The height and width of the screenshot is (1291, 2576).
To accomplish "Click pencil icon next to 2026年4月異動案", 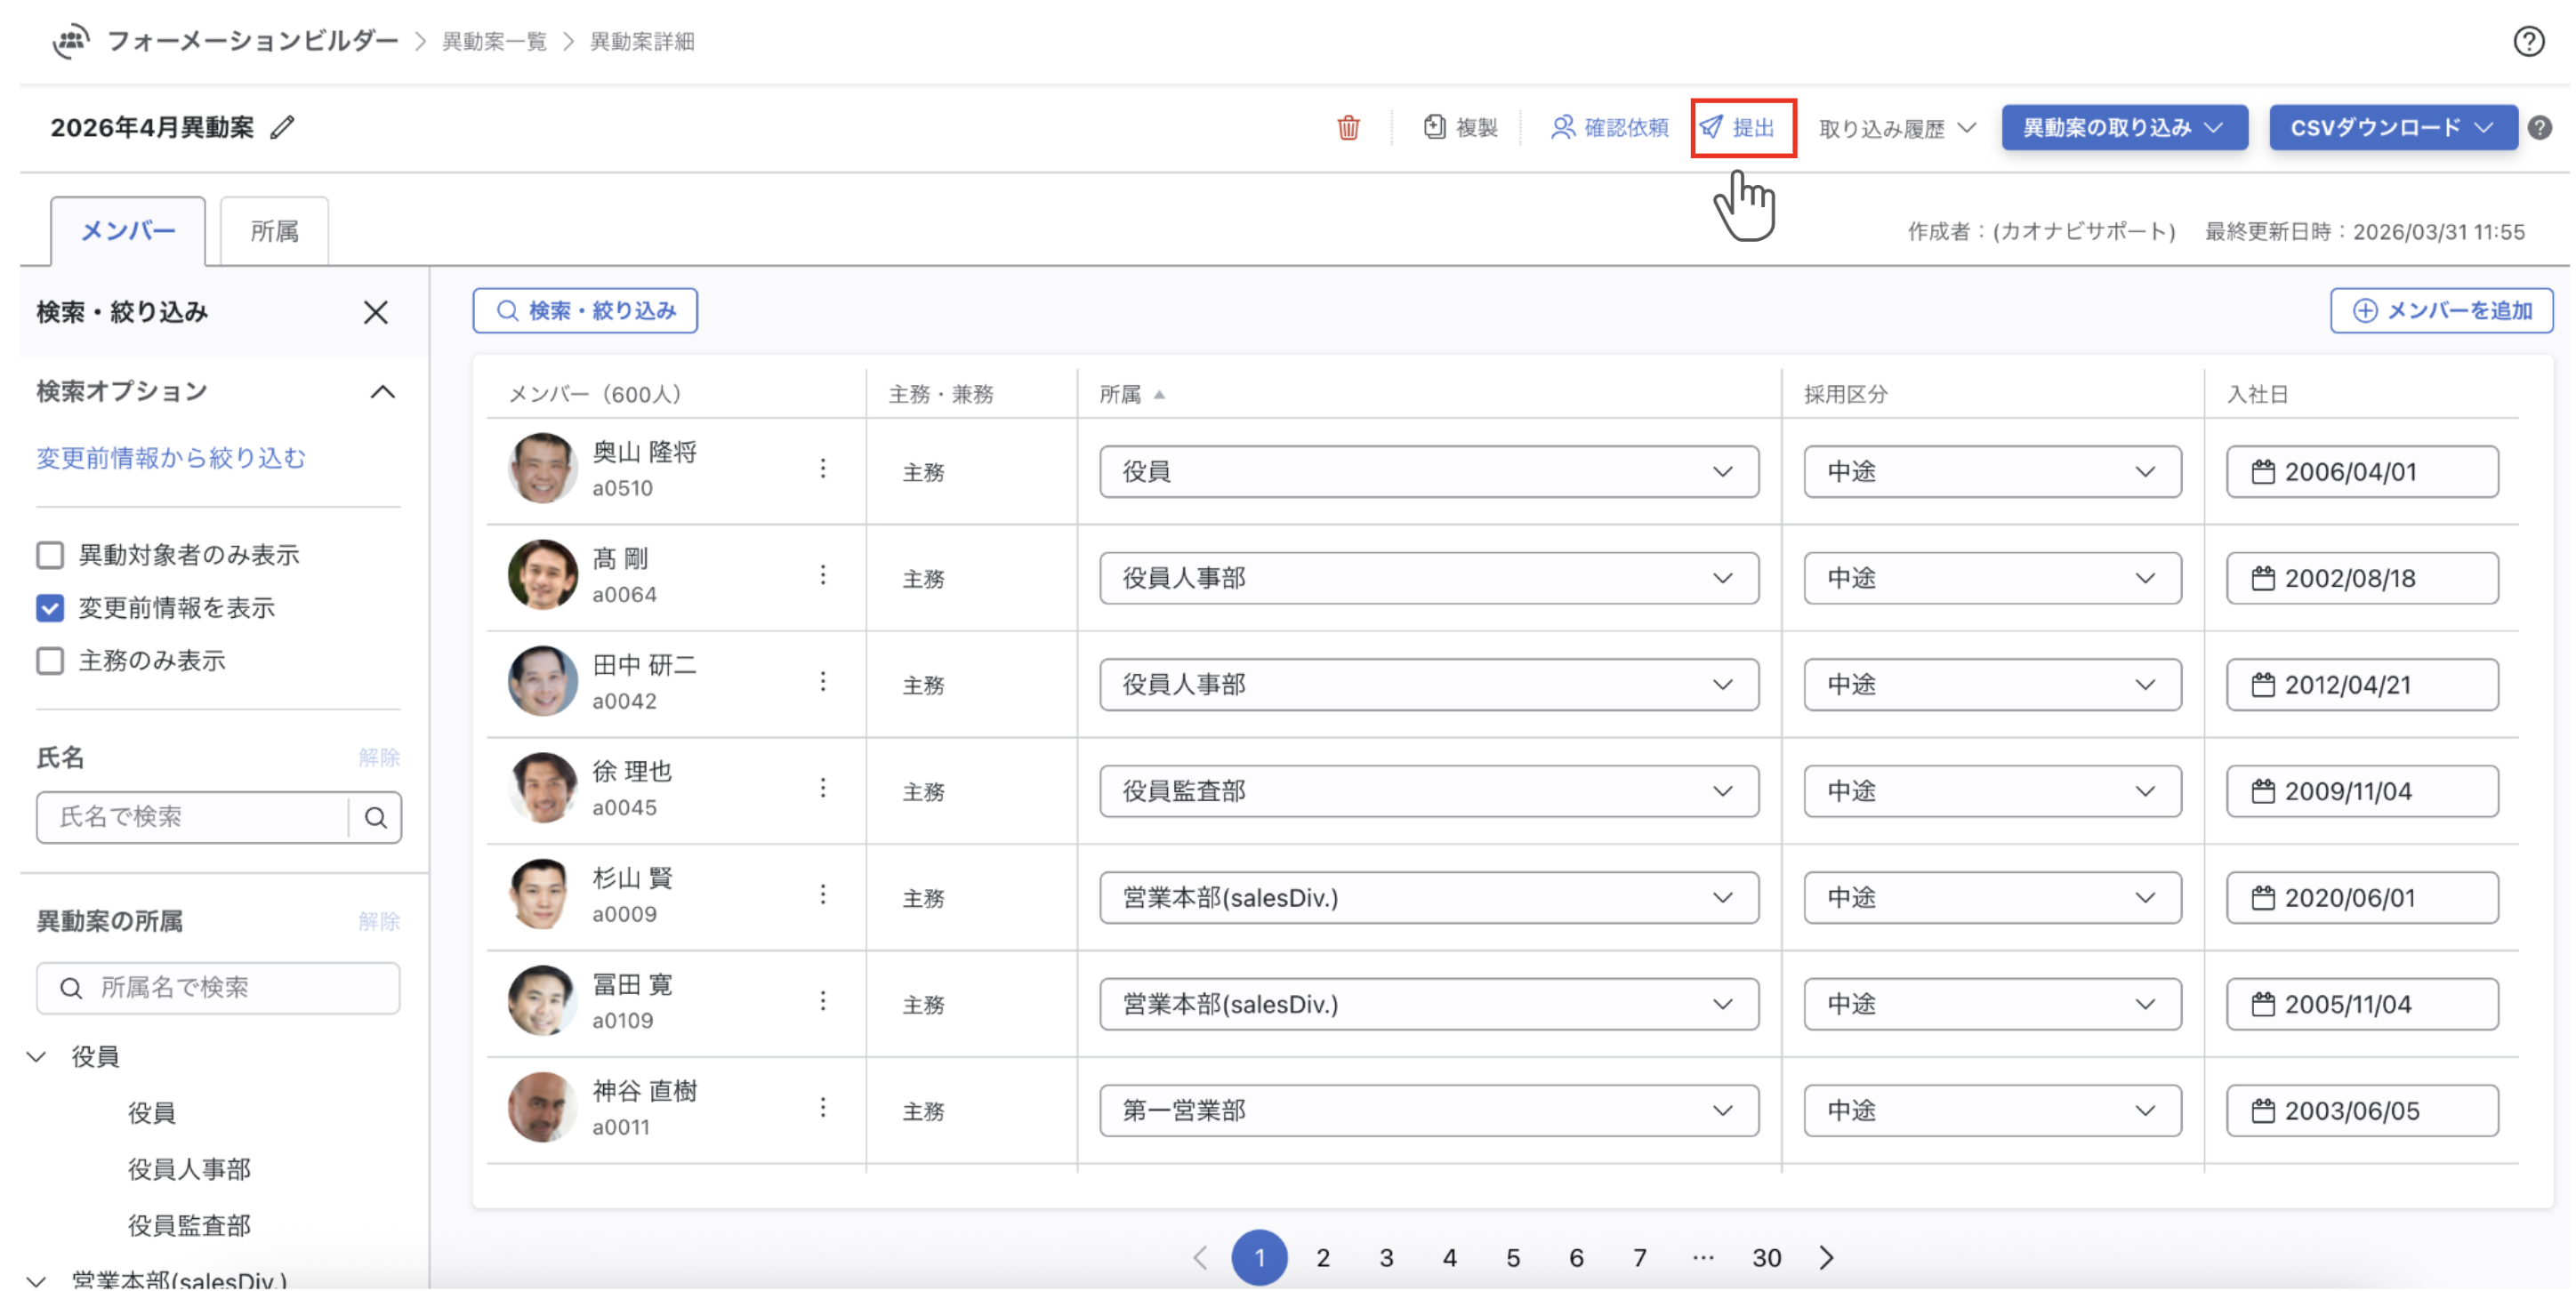I will [x=283, y=128].
